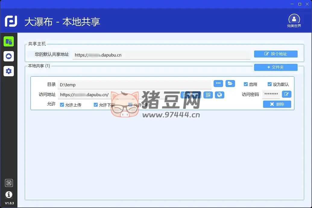Edit the access password pencil button
This screenshot has width=312, height=208.
pyautogui.click(x=287, y=94)
